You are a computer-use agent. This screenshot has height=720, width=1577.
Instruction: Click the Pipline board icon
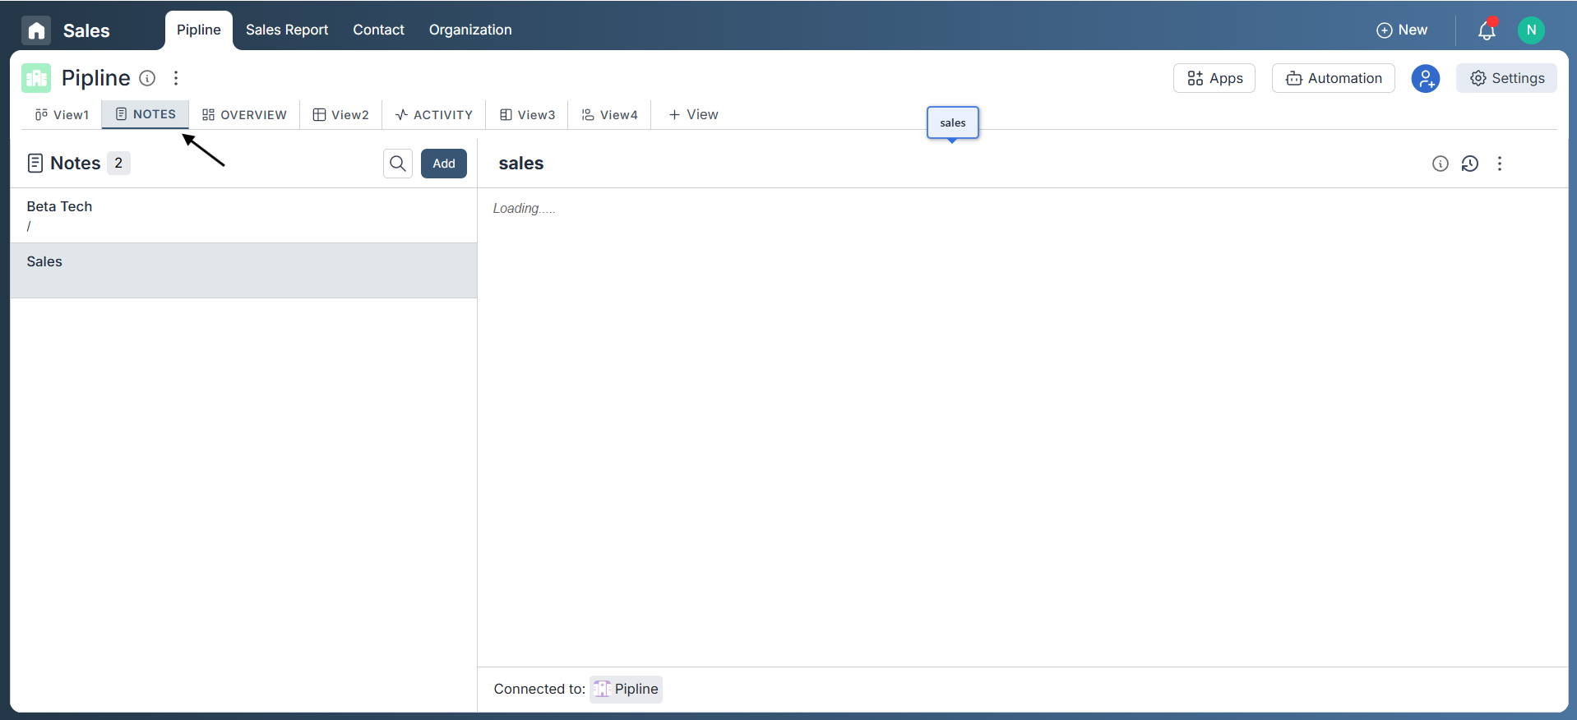(36, 78)
